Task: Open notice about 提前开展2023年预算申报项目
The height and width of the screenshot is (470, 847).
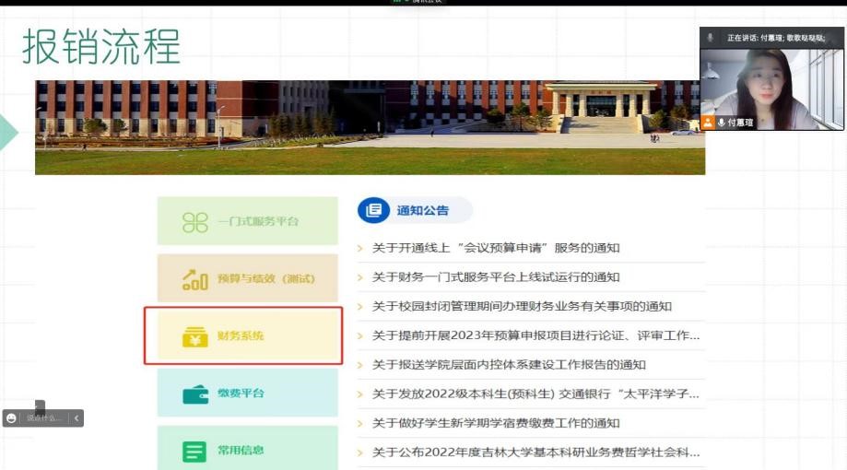Action: point(535,335)
